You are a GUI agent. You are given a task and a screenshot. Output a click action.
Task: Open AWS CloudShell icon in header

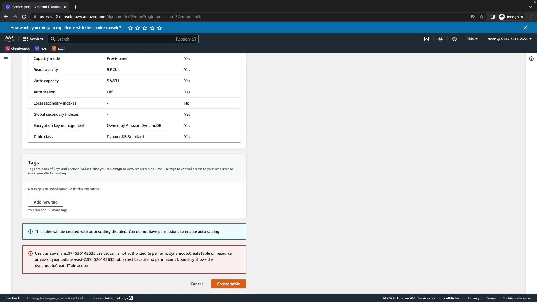(x=426, y=39)
